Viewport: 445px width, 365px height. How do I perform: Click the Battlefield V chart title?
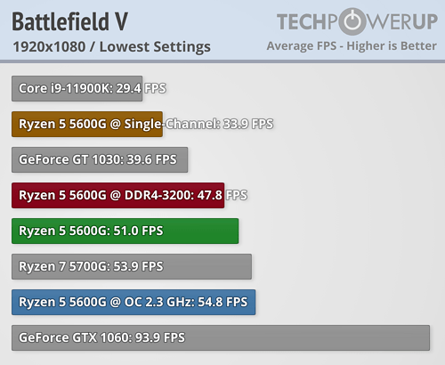(70, 21)
